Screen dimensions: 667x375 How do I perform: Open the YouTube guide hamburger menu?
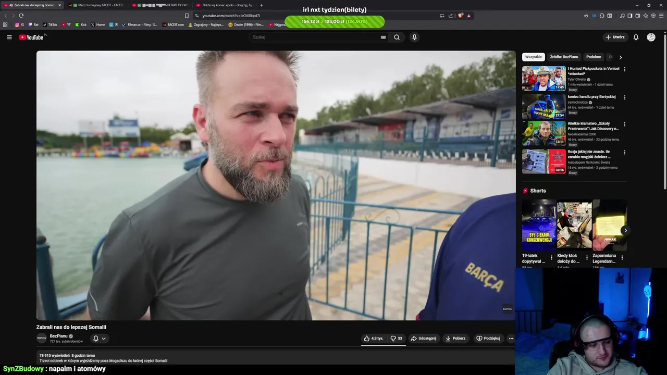point(9,37)
